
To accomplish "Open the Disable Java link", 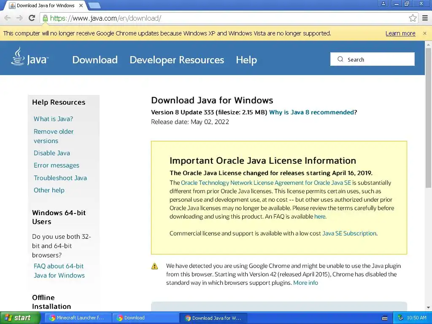I will [52, 153].
